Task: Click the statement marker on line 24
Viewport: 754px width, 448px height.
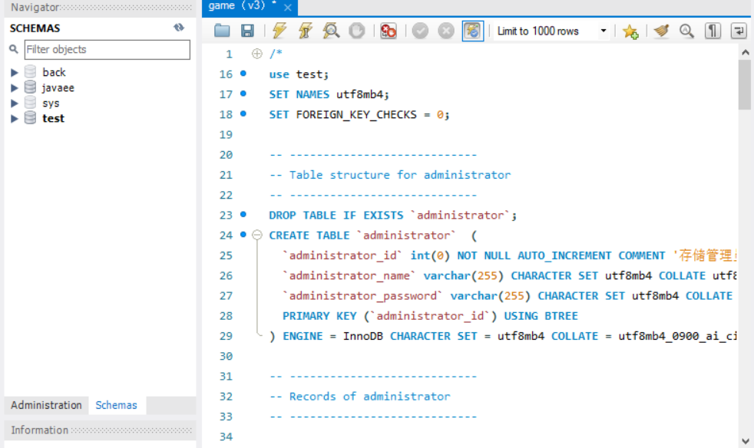Action: tap(243, 235)
